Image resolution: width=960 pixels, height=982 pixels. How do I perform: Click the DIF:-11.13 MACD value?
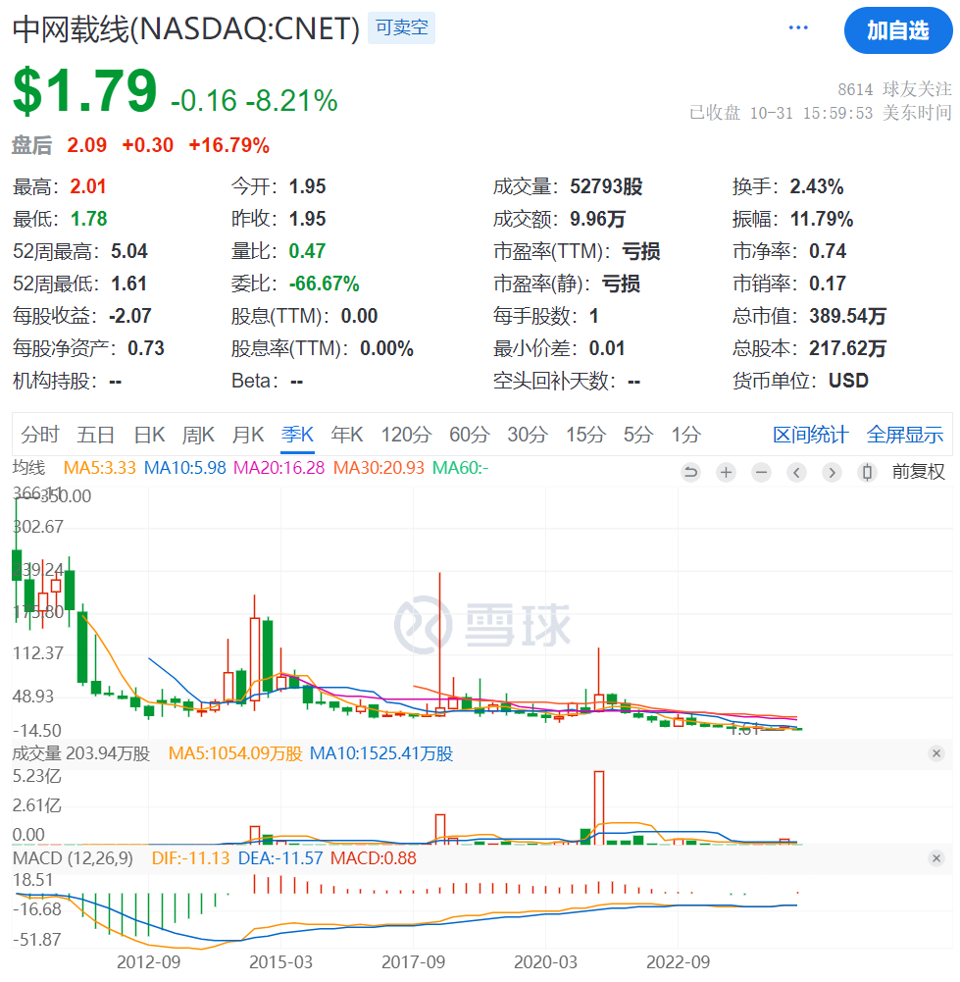pos(191,858)
